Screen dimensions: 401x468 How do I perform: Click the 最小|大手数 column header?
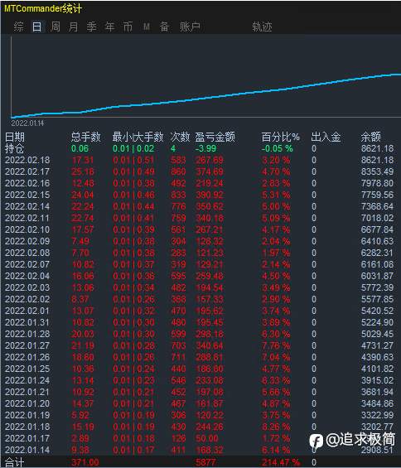[x=138, y=137]
